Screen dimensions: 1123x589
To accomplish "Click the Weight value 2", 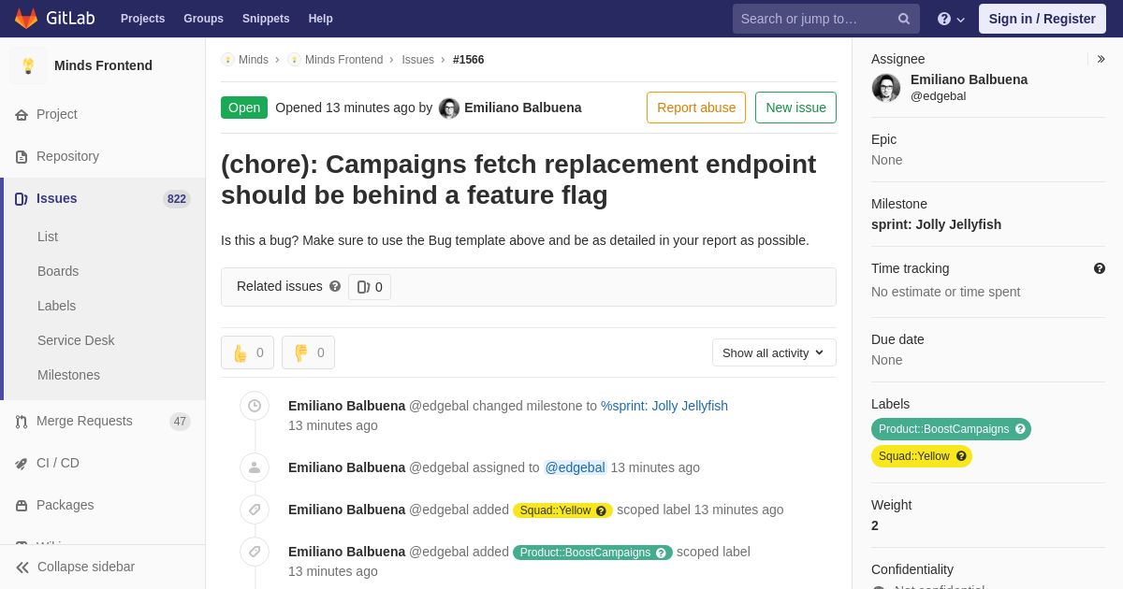I will (x=875, y=525).
